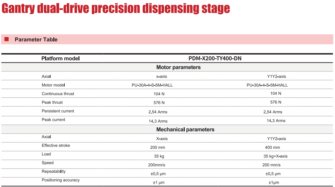Select the Load row label
335x187 pixels.
pos(46,154)
